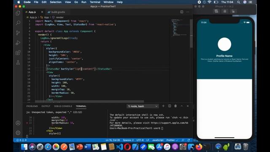
Task: Open the Explorer view in activity bar
Action: [x=18, y=13]
